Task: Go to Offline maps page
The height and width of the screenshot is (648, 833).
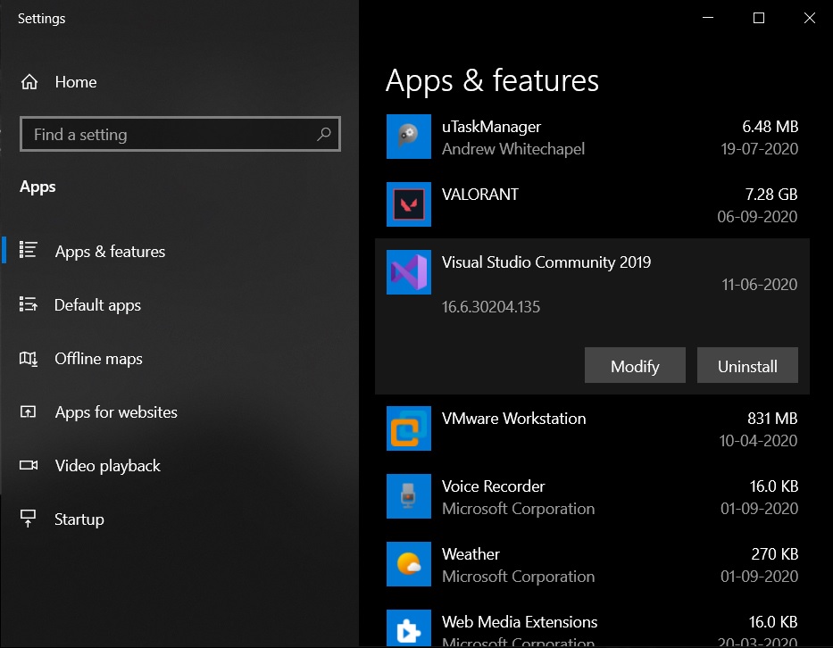Action: tap(179, 359)
